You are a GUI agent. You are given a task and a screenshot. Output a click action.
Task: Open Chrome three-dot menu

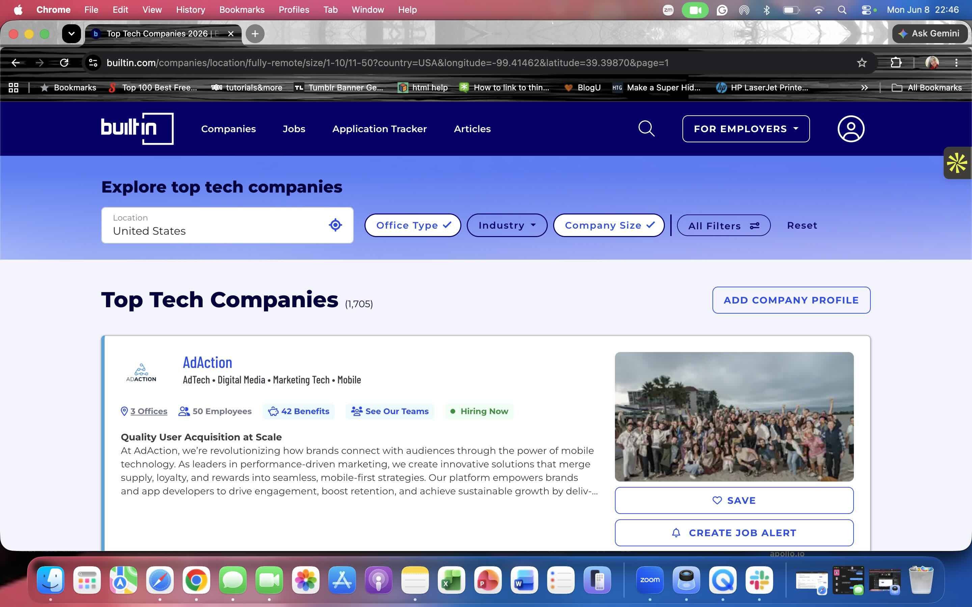tap(956, 63)
